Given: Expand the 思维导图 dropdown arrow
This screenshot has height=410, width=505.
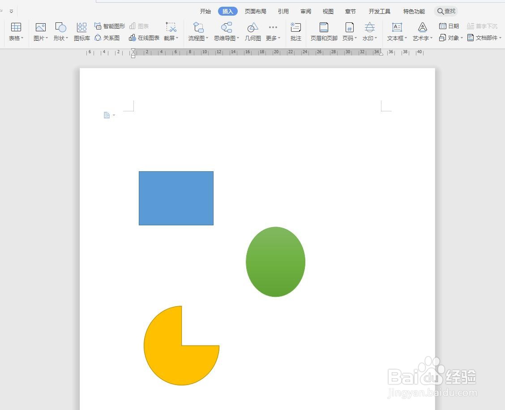Looking at the screenshot, I should 238,38.
